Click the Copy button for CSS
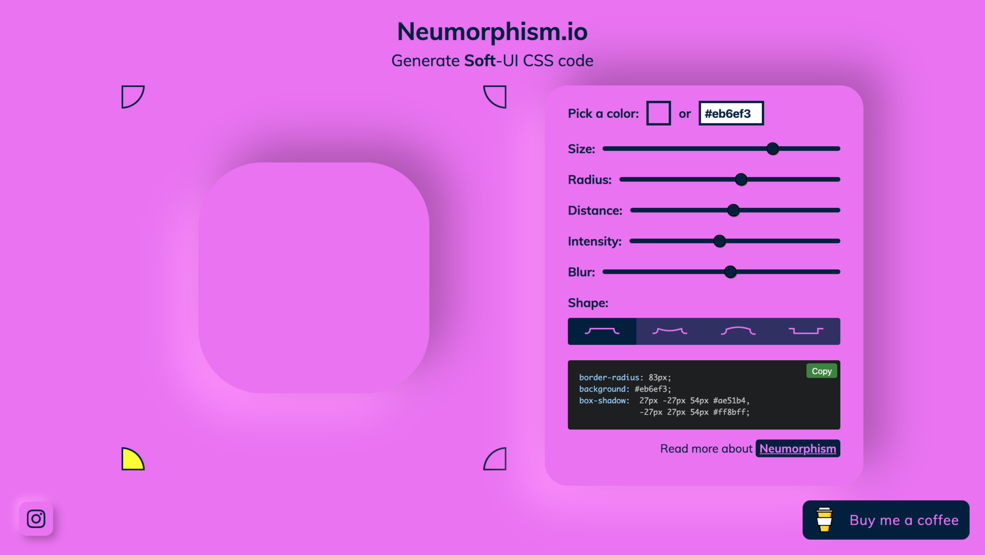Screen dimensions: 985x555 point(821,370)
